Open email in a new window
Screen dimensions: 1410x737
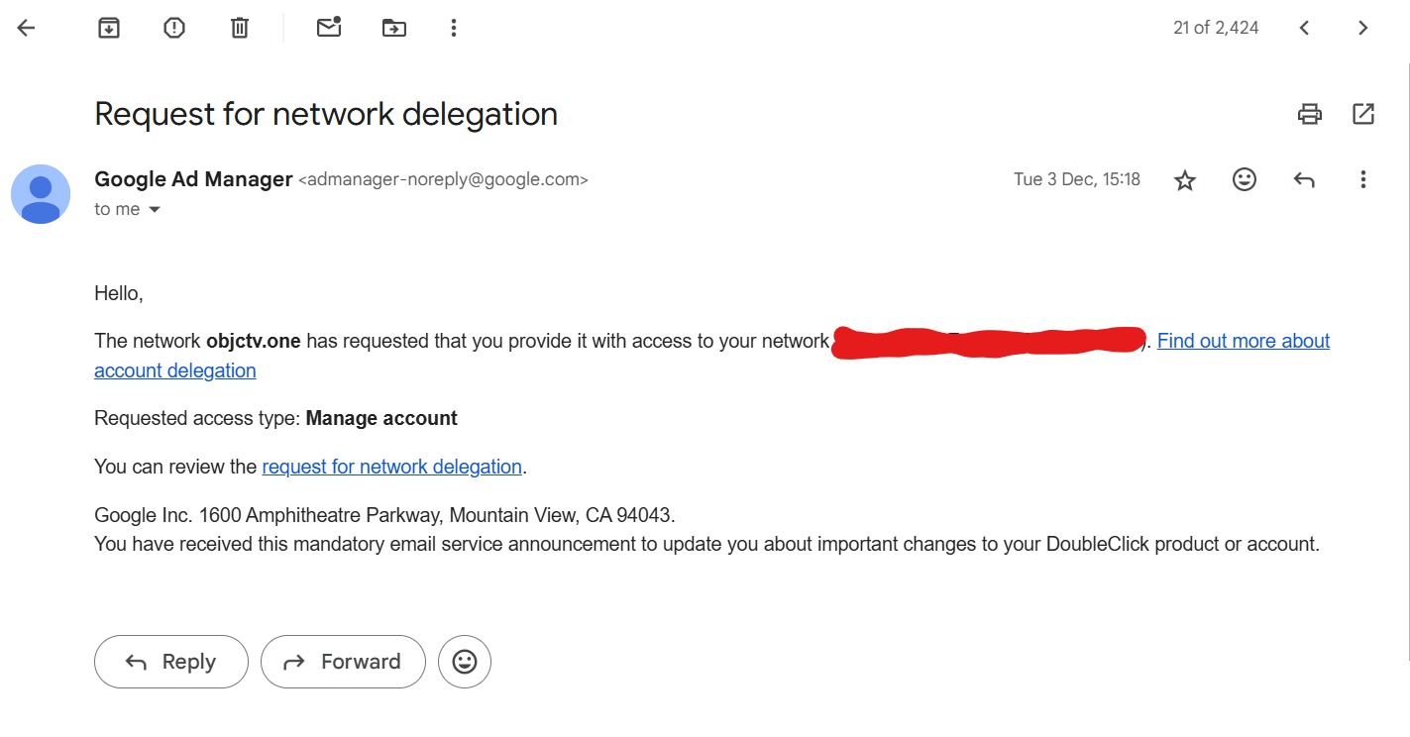click(x=1363, y=114)
